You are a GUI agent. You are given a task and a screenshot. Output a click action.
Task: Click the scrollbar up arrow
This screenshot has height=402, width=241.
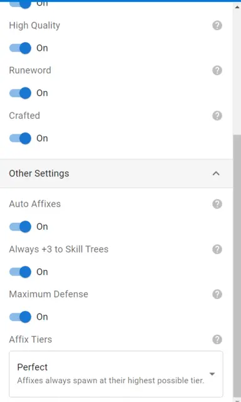(x=237, y=7)
